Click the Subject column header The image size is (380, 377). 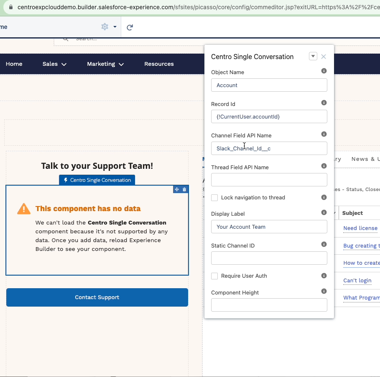352,213
